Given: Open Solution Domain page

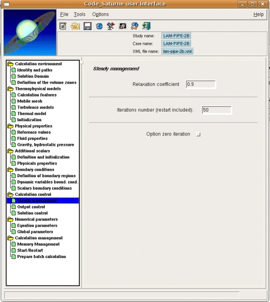Looking at the screenshot, I should 33,76.
